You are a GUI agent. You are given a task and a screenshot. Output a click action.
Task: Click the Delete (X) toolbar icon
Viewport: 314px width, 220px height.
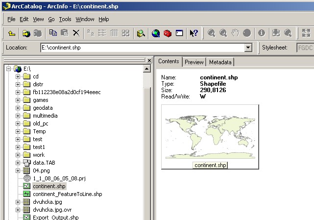tap(76, 33)
